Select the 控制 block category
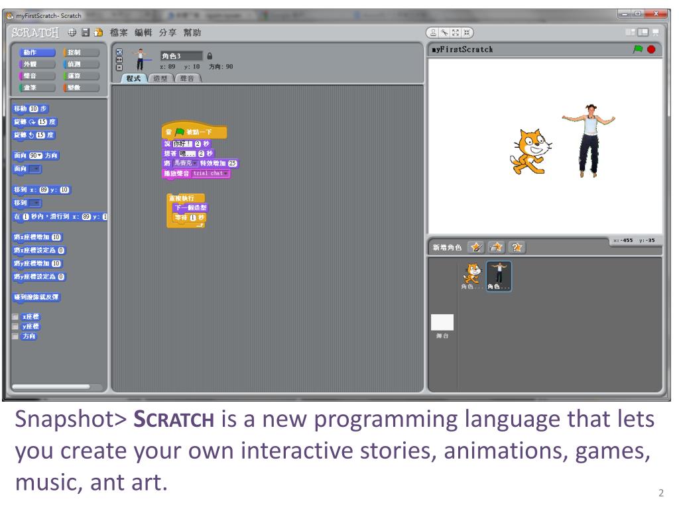The image size is (679, 509). point(82,52)
